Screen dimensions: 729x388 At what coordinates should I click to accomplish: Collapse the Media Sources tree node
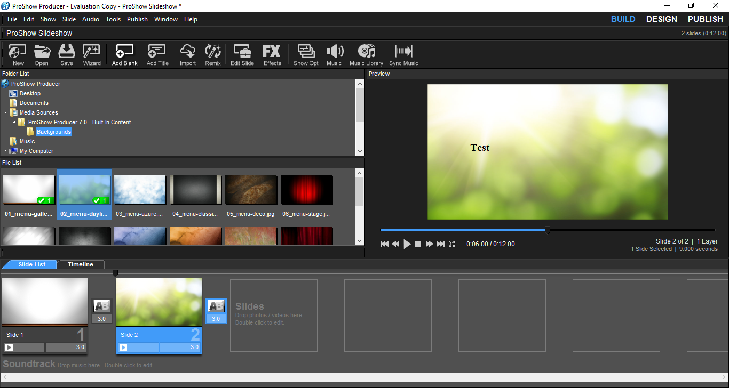pos(6,112)
